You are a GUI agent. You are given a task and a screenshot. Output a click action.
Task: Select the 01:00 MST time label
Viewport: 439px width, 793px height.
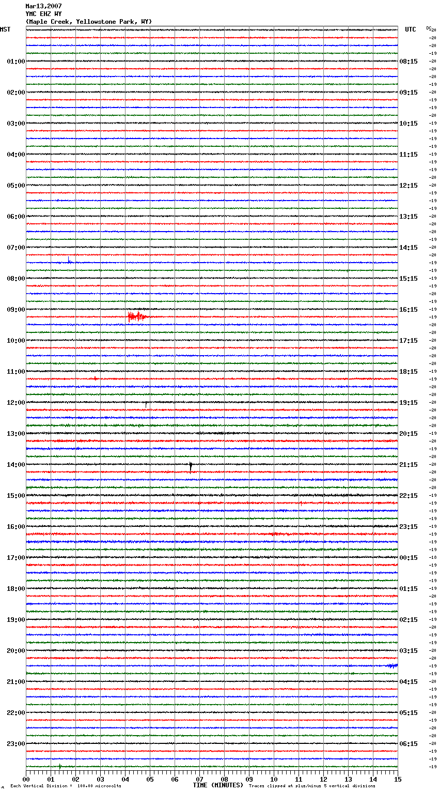[16, 62]
